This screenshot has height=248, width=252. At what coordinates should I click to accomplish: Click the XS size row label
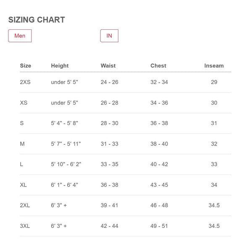24,103
